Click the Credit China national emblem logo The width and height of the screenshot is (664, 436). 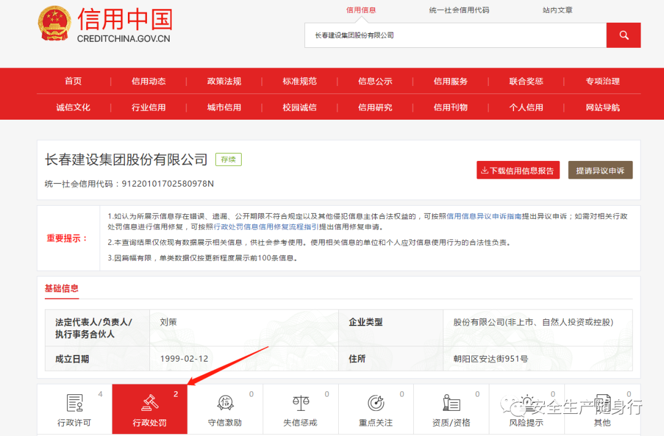[x=54, y=24]
